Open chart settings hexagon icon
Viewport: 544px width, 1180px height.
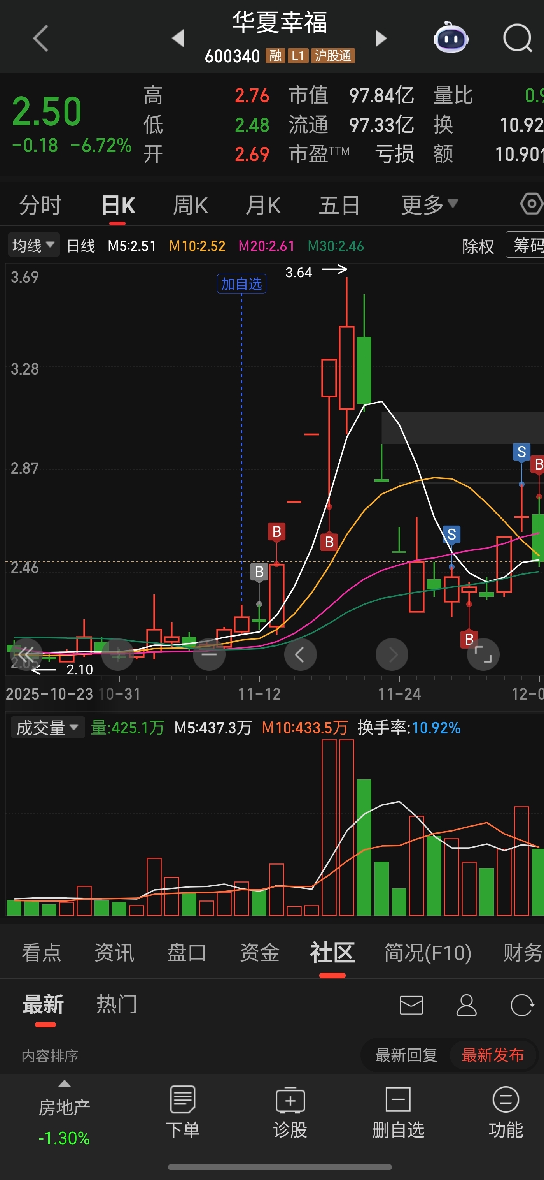coord(532,204)
